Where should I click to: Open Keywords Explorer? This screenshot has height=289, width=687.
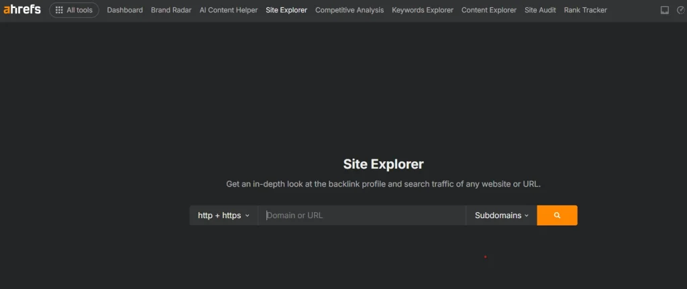(x=423, y=10)
